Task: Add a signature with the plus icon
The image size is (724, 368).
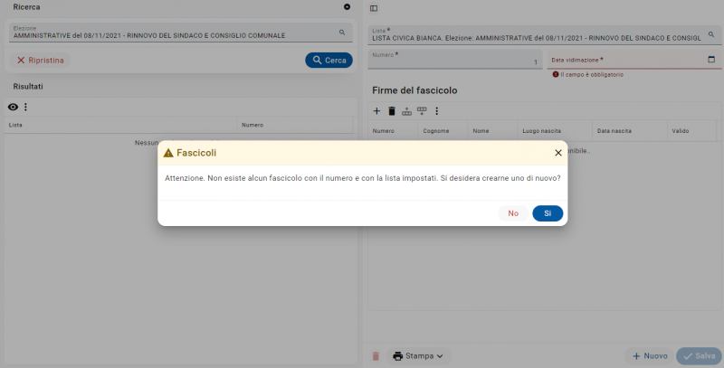Action: click(x=376, y=110)
